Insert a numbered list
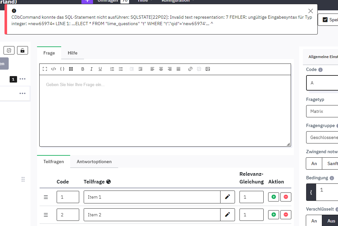The height and width of the screenshot is (226, 338). coord(112,69)
